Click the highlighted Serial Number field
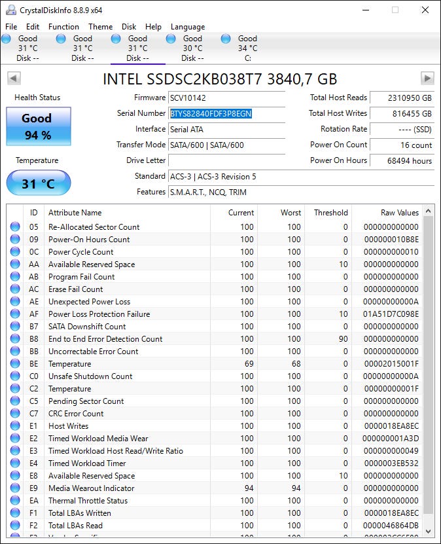441x544 pixels. pyautogui.click(x=227, y=113)
